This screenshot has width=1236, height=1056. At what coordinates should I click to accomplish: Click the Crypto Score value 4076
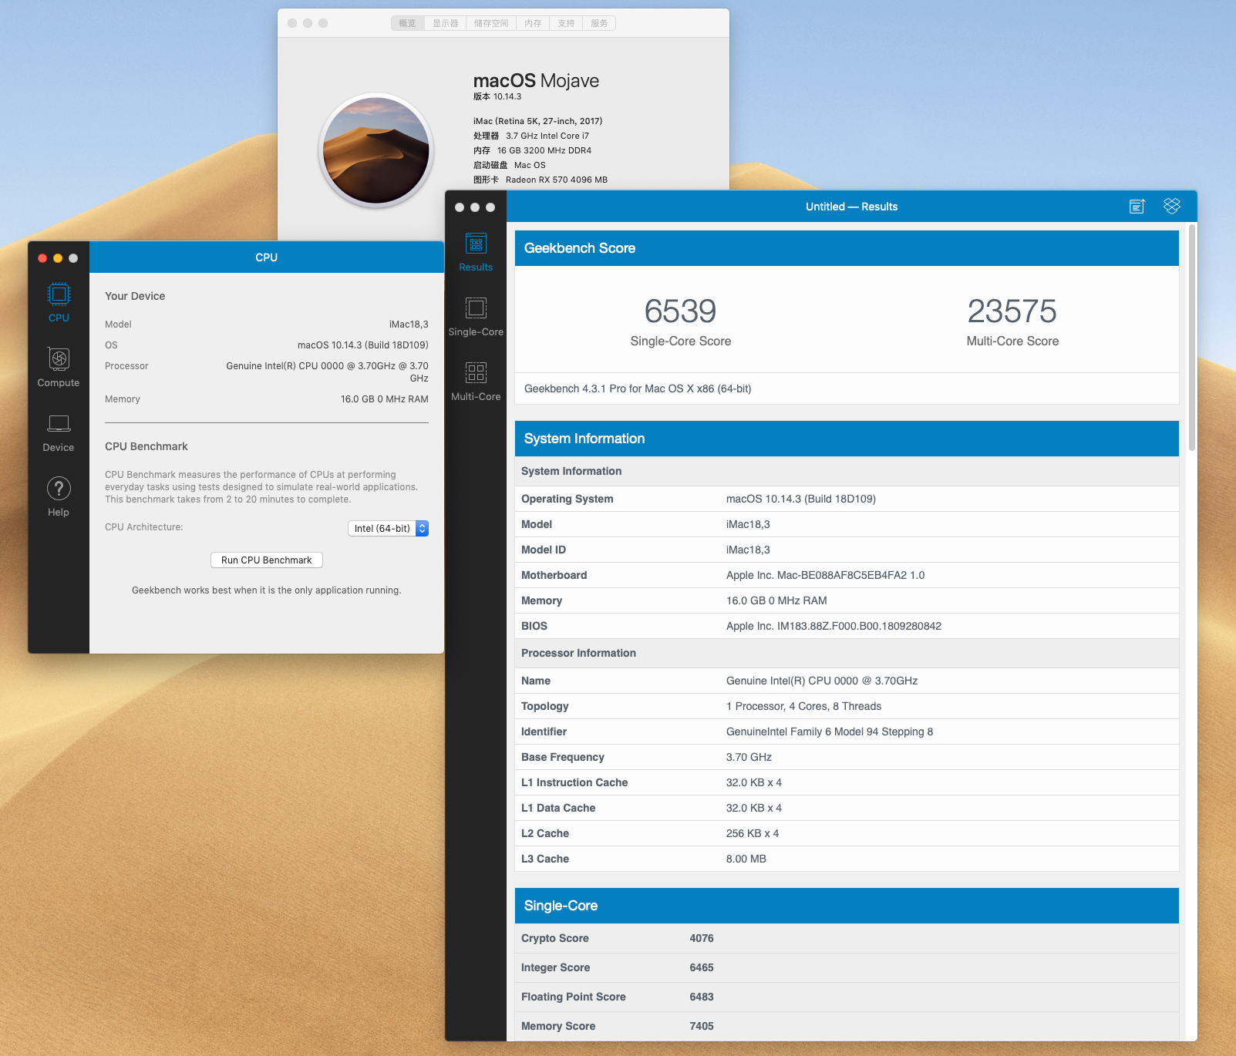click(x=702, y=938)
